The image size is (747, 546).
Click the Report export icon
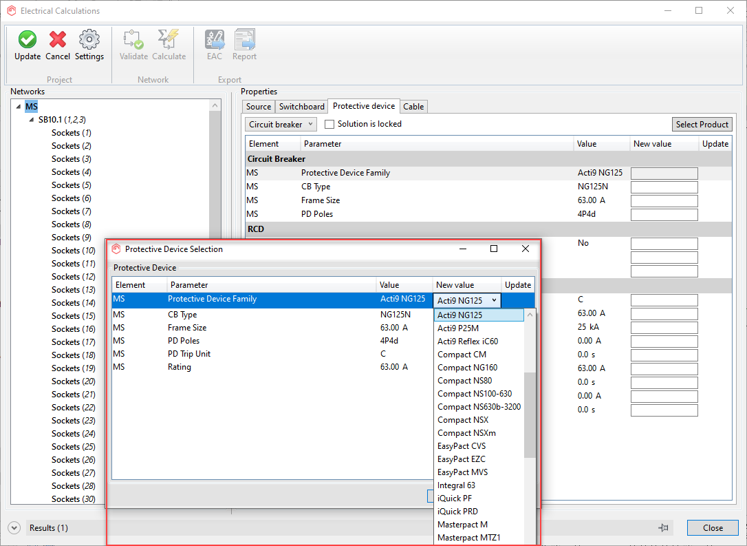tap(244, 39)
